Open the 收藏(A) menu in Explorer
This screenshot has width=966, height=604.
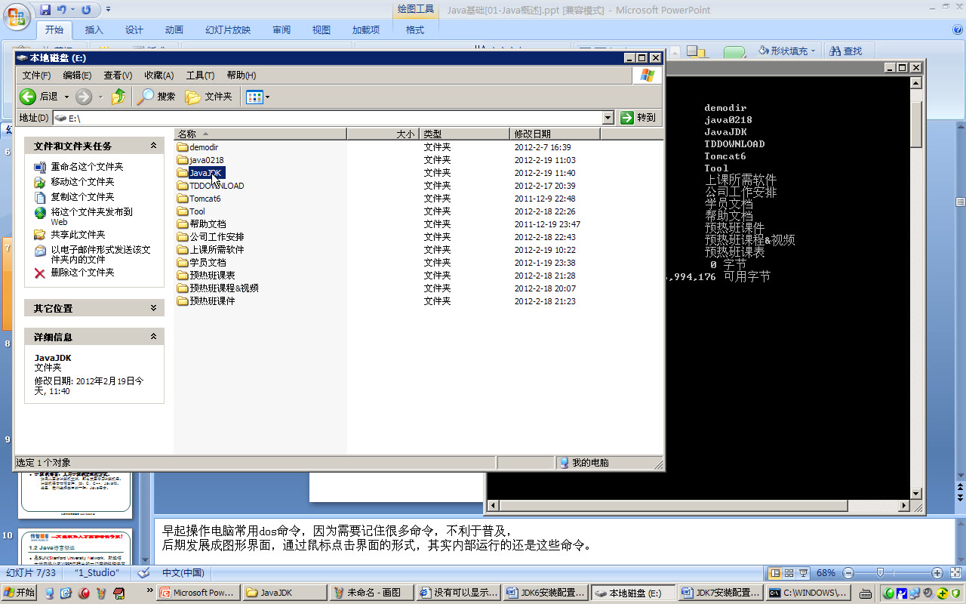158,75
